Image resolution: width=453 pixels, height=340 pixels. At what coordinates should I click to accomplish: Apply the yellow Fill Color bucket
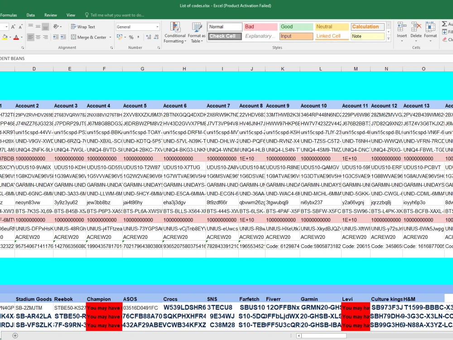coord(5,37)
